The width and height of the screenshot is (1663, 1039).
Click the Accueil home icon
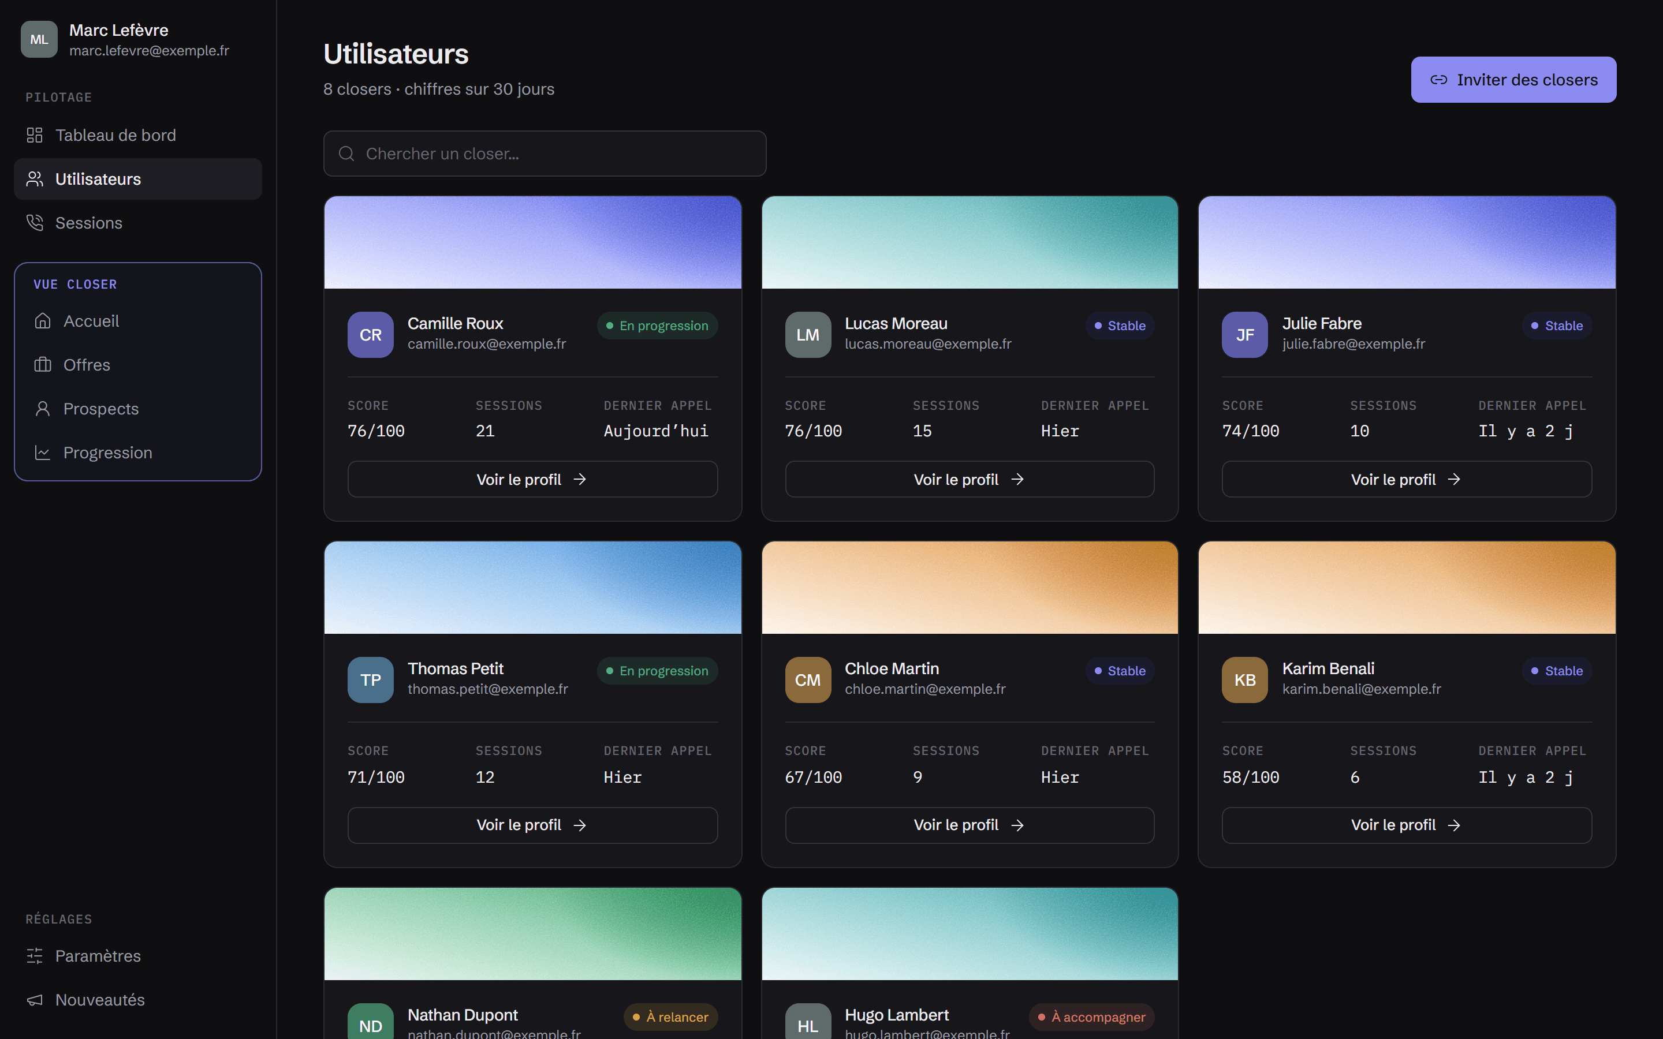click(x=43, y=321)
